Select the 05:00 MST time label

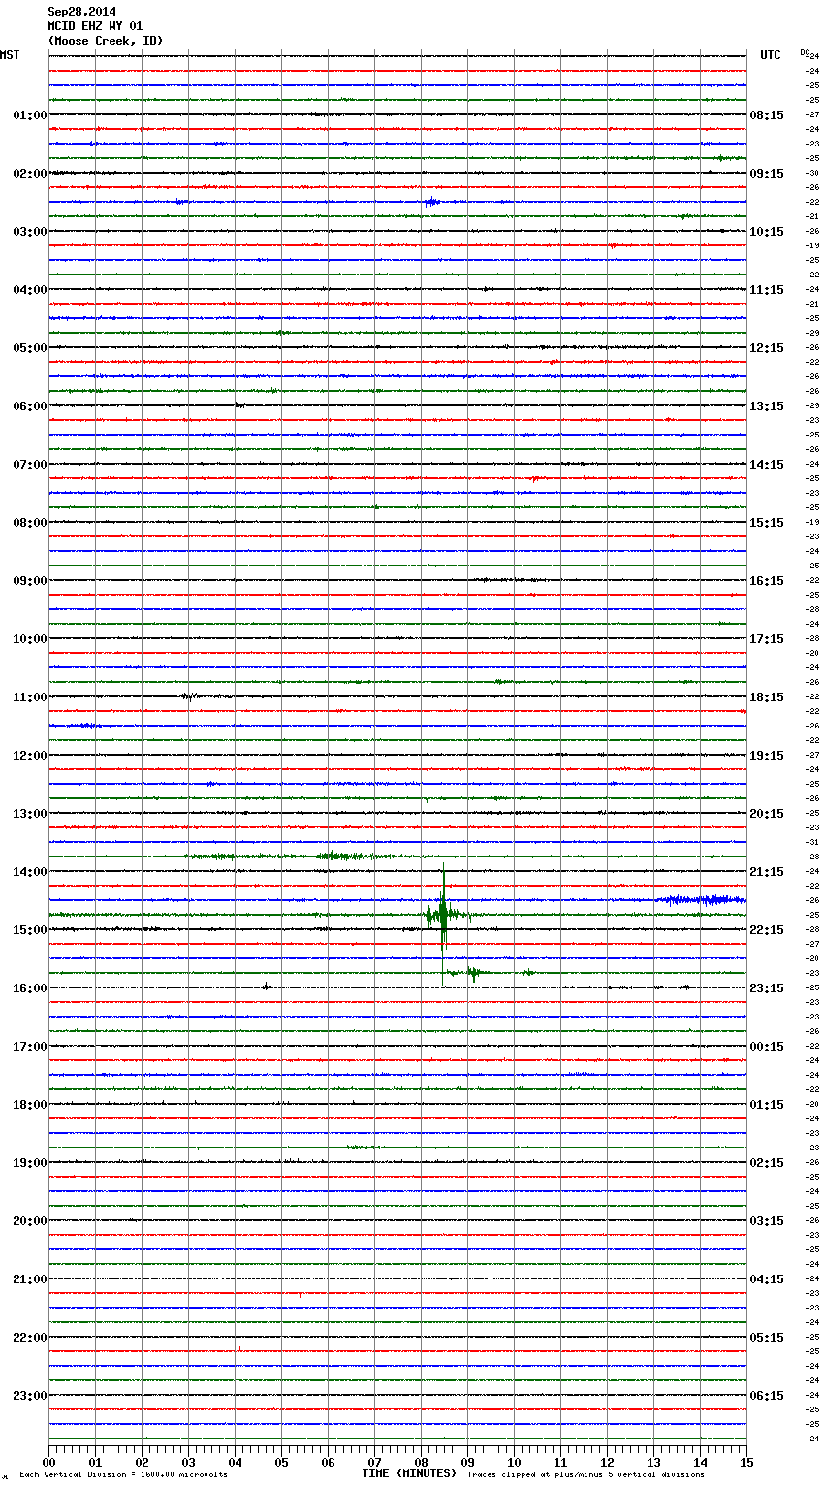[x=30, y=348]
